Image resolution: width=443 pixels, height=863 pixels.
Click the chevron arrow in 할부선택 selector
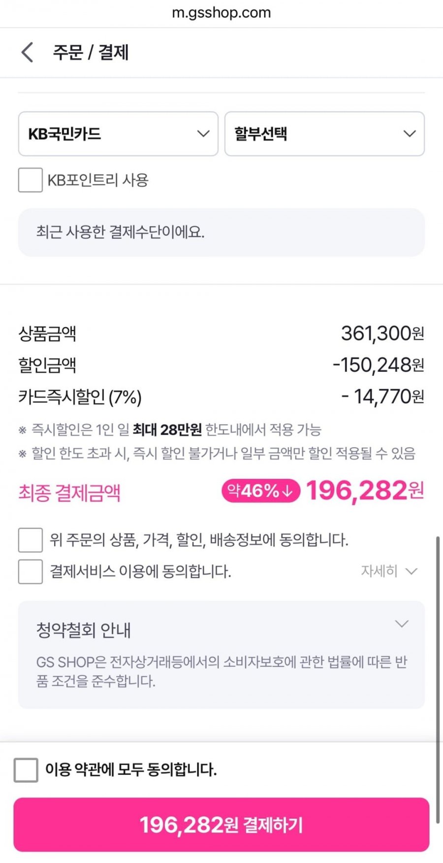(x=410, y=134)
